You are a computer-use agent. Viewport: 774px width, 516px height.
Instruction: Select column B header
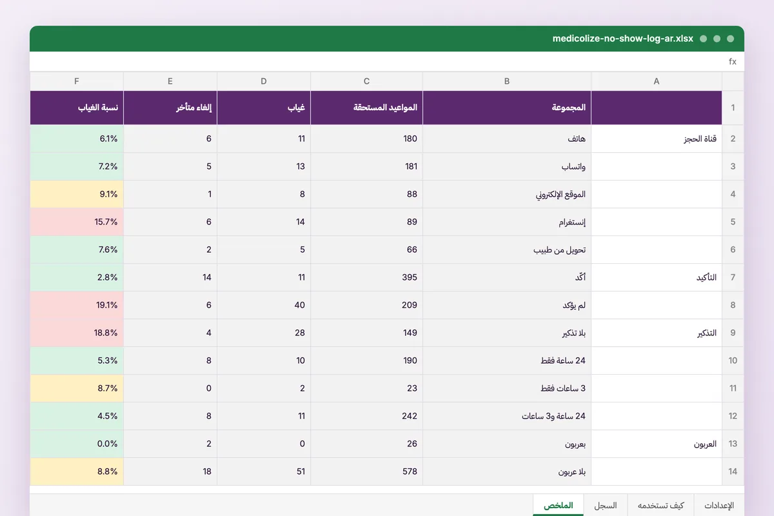point(507,81)
